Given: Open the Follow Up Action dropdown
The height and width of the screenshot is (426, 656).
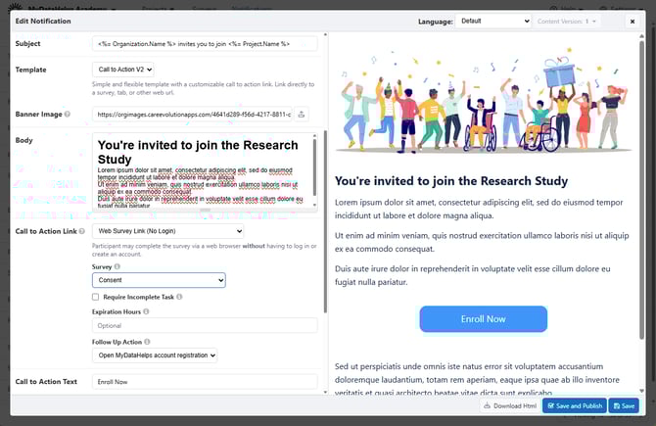Looking at the screenshot, I should tap(156, 355).
